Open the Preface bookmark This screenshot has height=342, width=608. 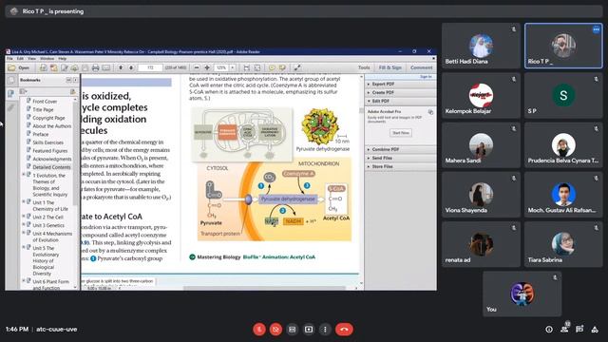click(40, 134)
